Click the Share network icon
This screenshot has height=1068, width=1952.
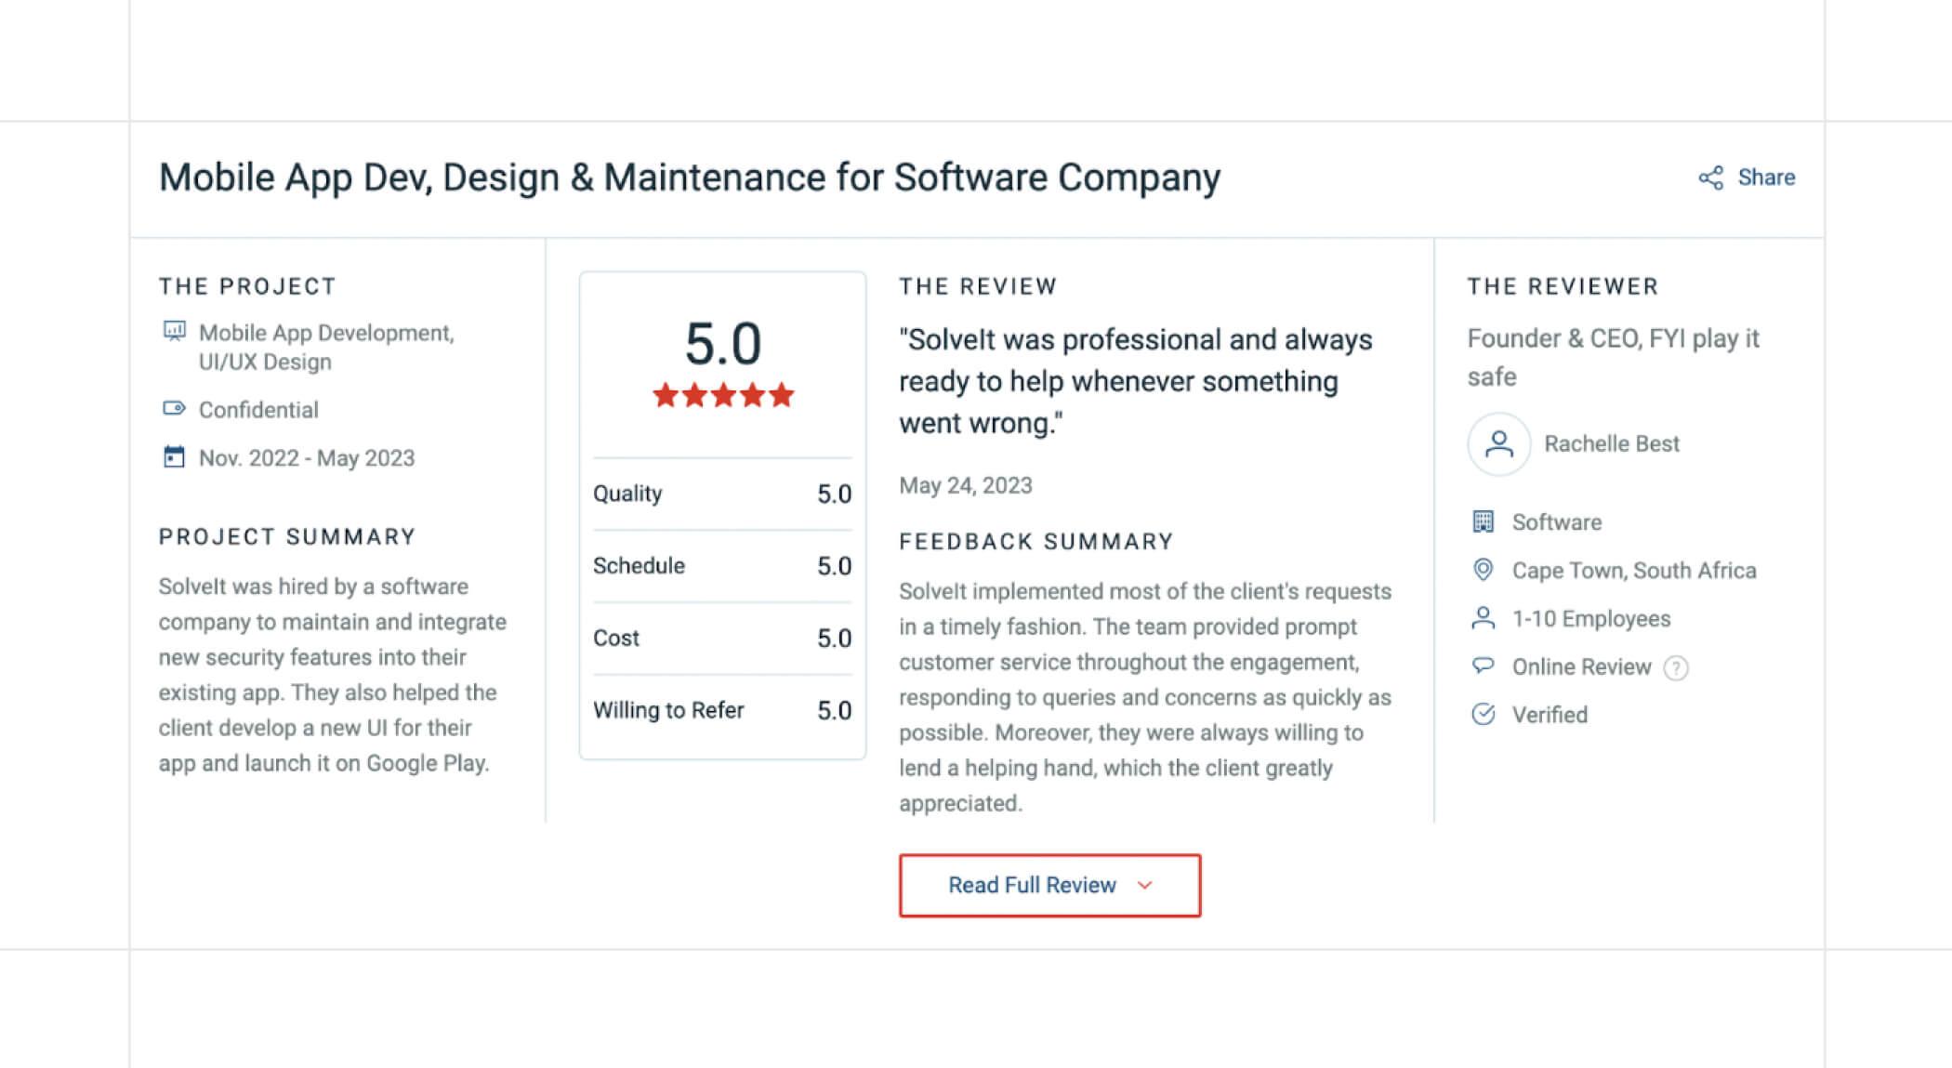1710,178
